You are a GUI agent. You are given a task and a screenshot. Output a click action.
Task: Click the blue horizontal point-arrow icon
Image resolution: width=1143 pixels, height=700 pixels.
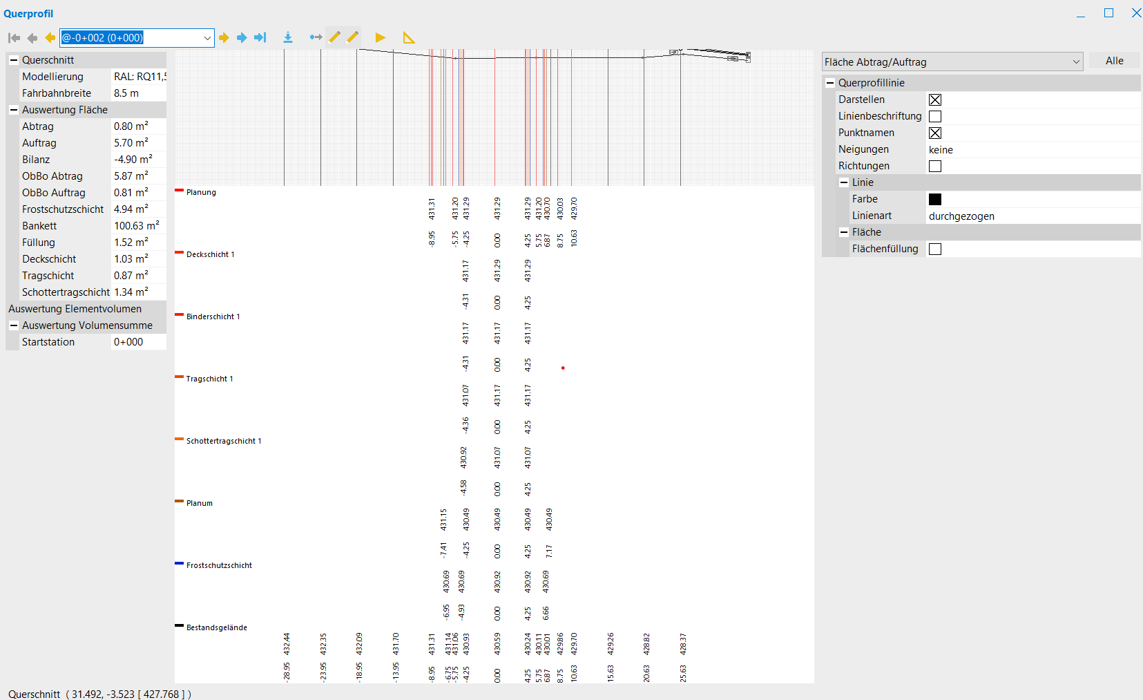coord(316,38)
